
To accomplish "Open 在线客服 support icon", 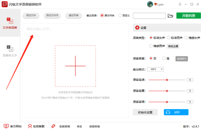I will [x=30, y=126].
